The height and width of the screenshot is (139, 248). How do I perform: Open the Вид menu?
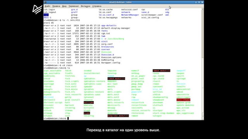64,6
